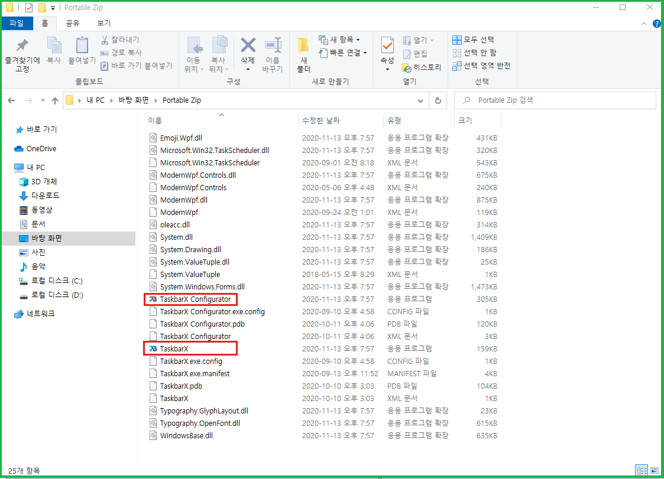Image resolution: width=664 pixels, height=479 pixels.
Task: Collapse the ribbon with the chevron
Action: tap(644, 24)
